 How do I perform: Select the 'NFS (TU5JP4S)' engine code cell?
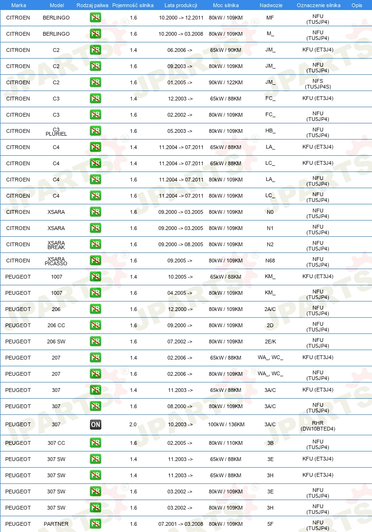click(318, 84)
